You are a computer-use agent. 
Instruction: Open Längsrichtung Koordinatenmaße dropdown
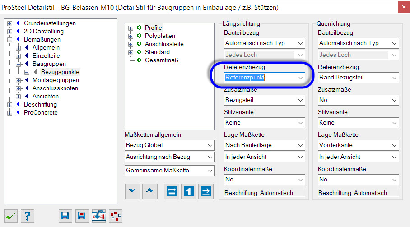(x=264, y=180)
